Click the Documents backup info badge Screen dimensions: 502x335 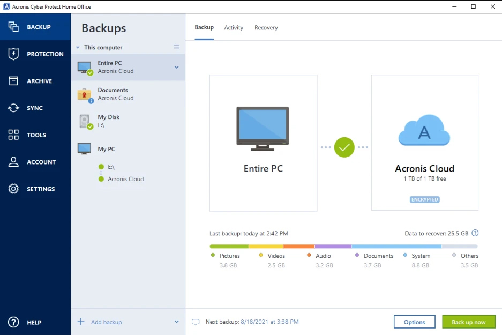(x=90, y=100)
